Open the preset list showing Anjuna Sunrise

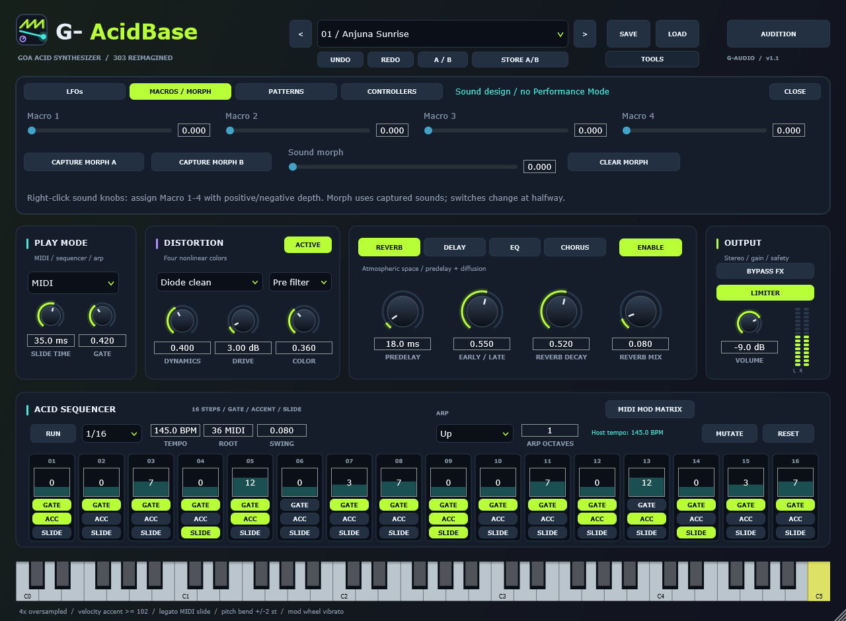[x=443, y=34]
